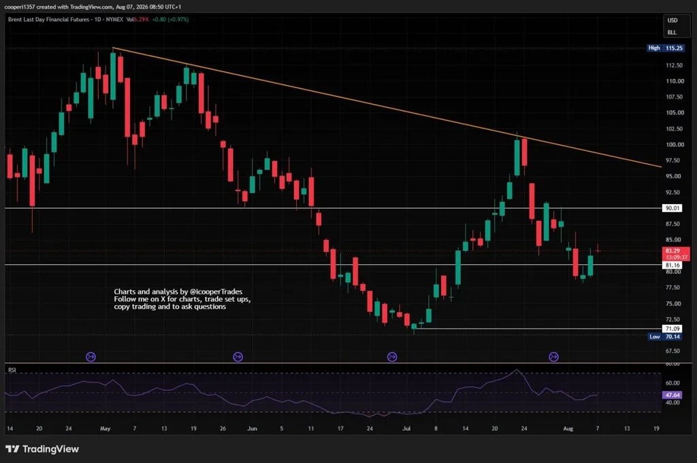The width and height of the screenshot is (697, 463).
Task: Click the 95.00 price axis label
Action: click(x=673, y=176)
